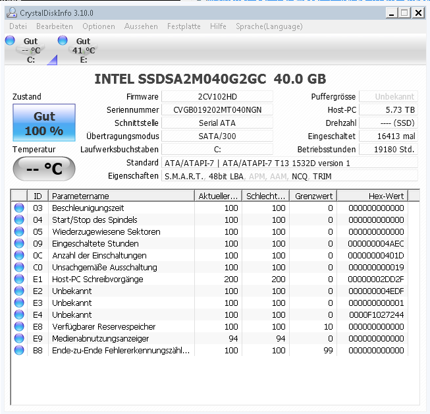
Task: Click status orb for Eingeschaltete Stunden
Action: tap(19, 243)
